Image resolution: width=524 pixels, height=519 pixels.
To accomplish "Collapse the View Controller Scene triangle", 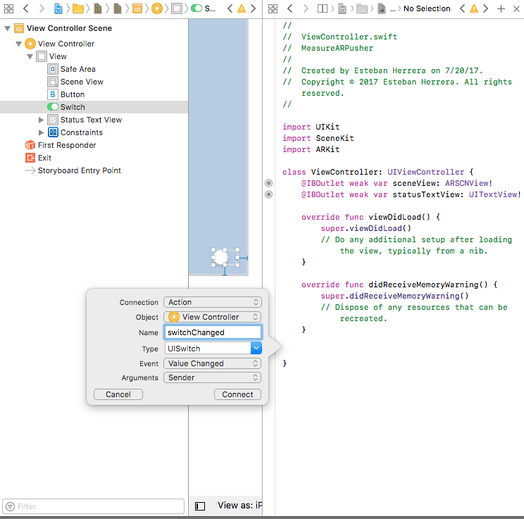I will [8, 28].
